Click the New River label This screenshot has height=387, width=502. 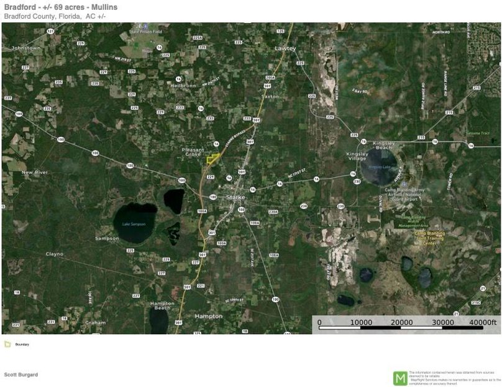tap(35, 172)
